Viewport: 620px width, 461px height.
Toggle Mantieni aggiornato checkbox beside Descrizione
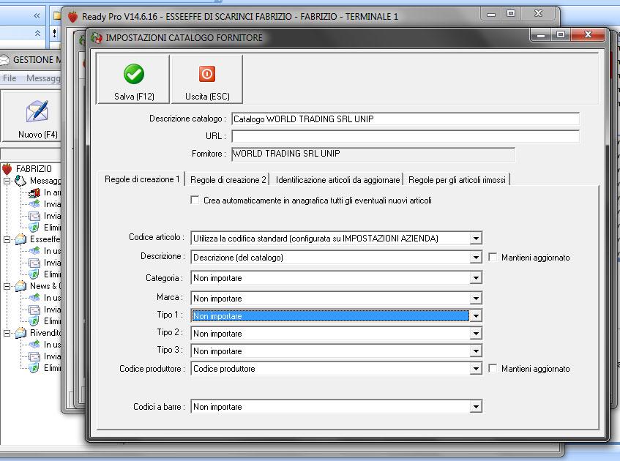coord(493,258)
